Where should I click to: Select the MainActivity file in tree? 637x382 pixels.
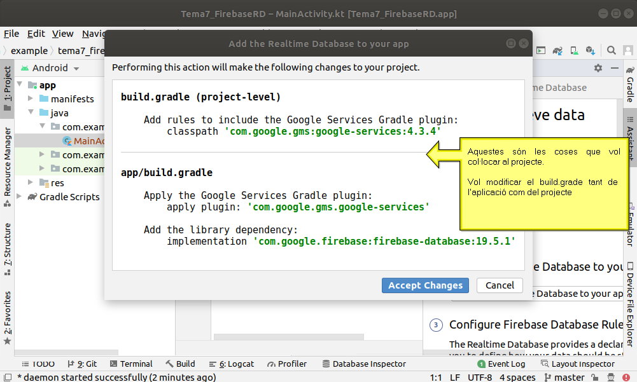(x=84, y=141)
